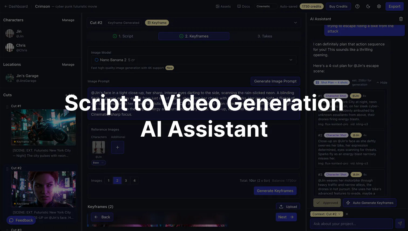
Task: Open the Nano Banana 2 model dropdown
Action: point(194,60)
